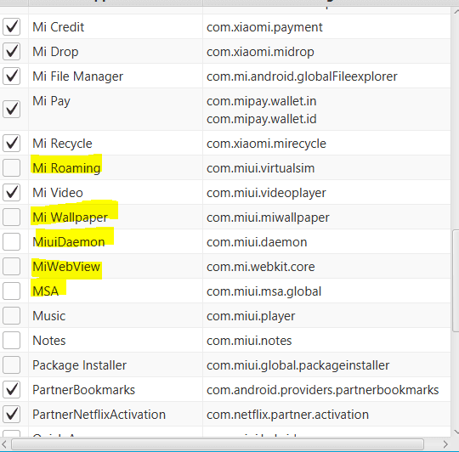Select the highlighted MiWebView name
This screenshot has height=452, width=459.
pos(66,267)
